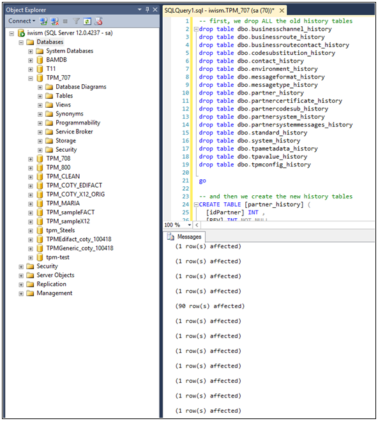This screenshot has height=421, width=378.
Task: Click the Connect Object Explorer toolbar icon
Action: [x=43, y=21]
